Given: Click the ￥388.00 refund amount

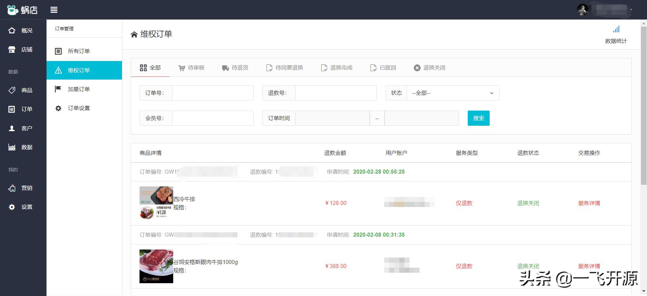Looking at the screenshot, I should coord(336,266).
